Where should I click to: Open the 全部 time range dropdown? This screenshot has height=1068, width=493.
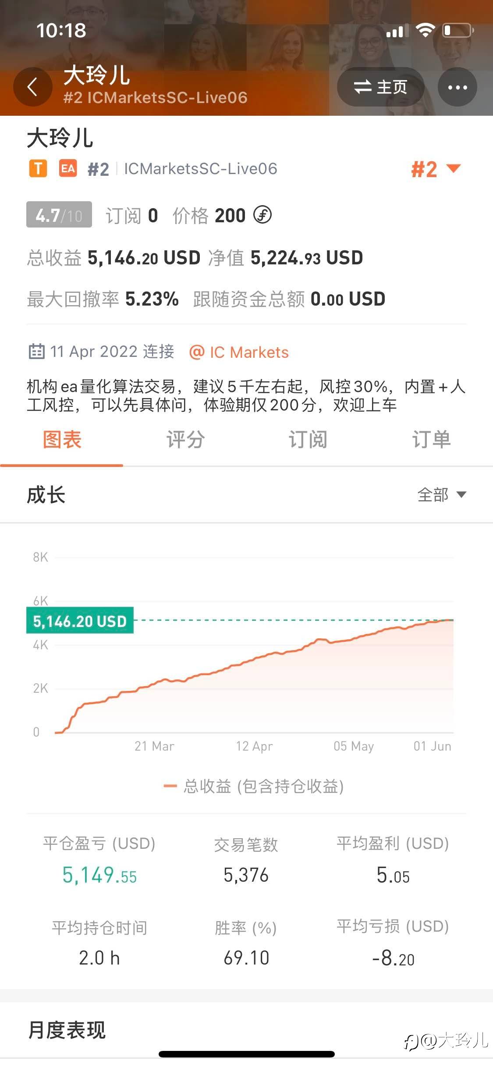[x=442, y=495]
